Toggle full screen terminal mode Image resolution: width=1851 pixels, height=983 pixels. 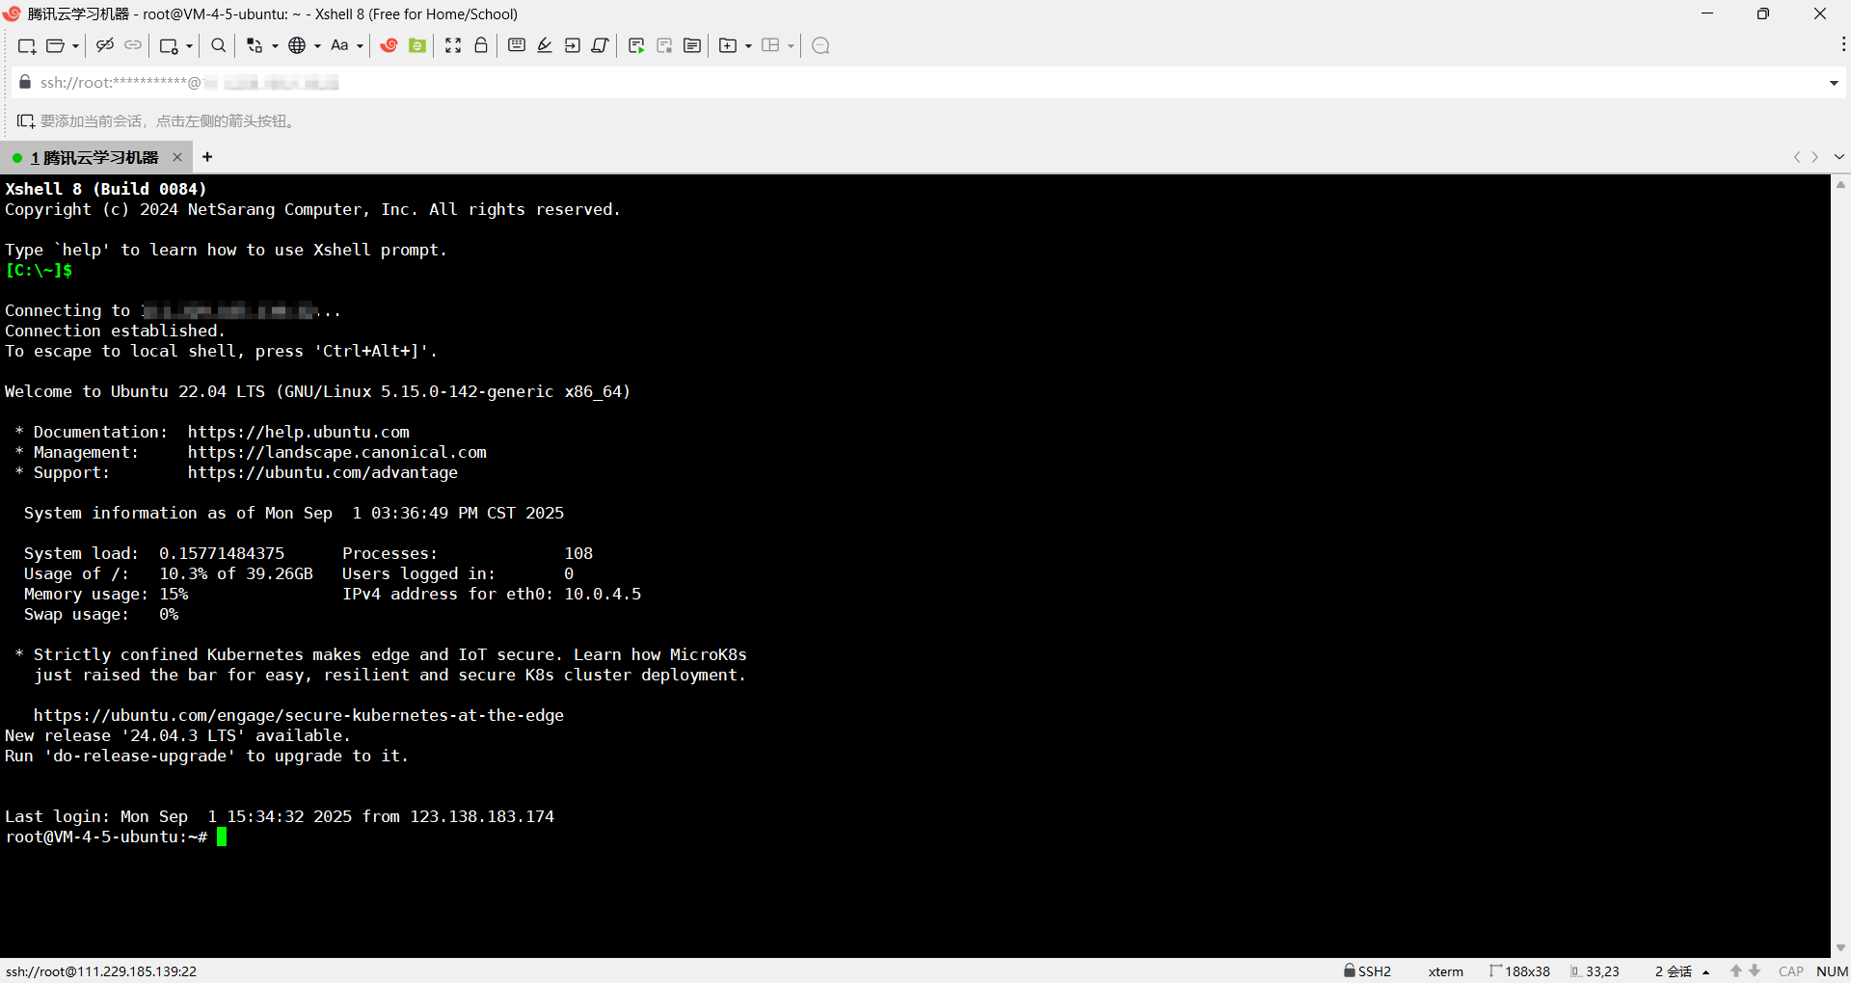point(453,45)
